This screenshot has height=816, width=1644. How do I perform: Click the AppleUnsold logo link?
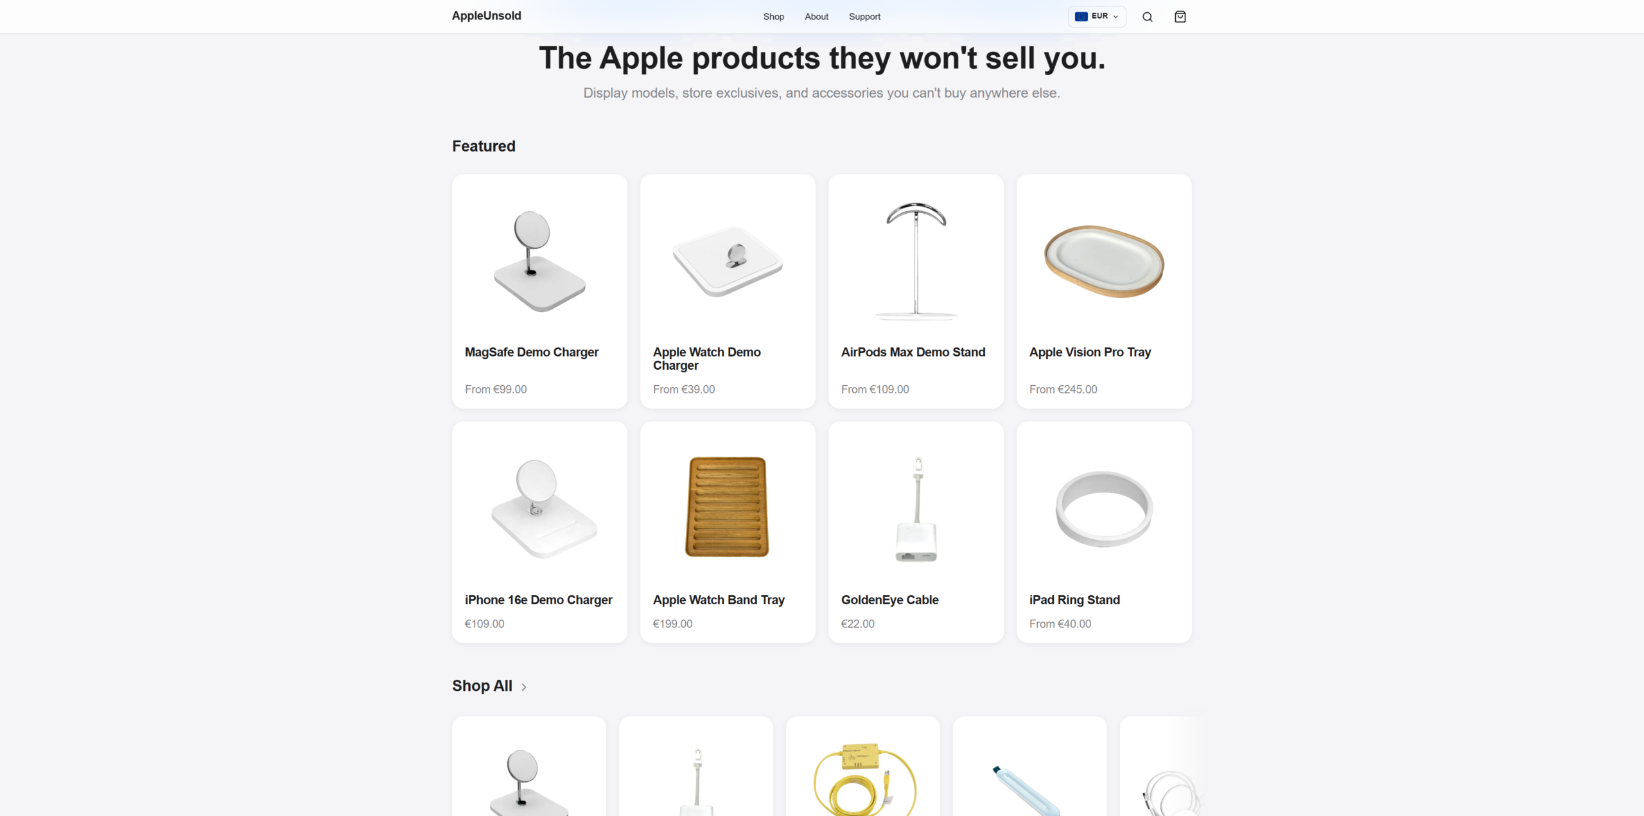[x=486, y=16]
